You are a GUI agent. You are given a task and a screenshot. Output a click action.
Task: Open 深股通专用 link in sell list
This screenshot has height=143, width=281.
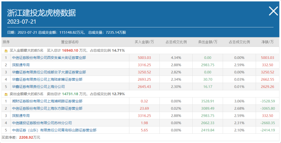pyautogui.click(x=21, y=116)
